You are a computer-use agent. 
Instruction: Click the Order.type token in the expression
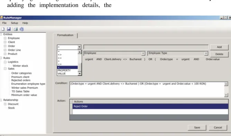pyautogui.click(x=166, y=59)
